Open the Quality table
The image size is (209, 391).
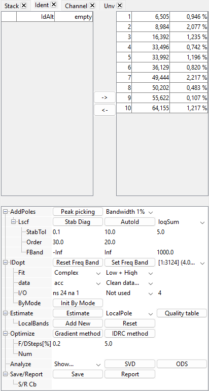(x=182, y=313)
